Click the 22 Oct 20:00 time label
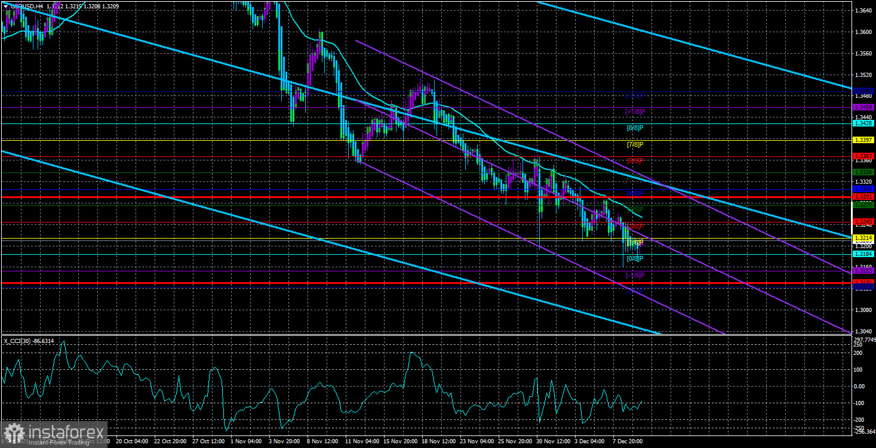The image size is (876, 448). pos(170,441)
